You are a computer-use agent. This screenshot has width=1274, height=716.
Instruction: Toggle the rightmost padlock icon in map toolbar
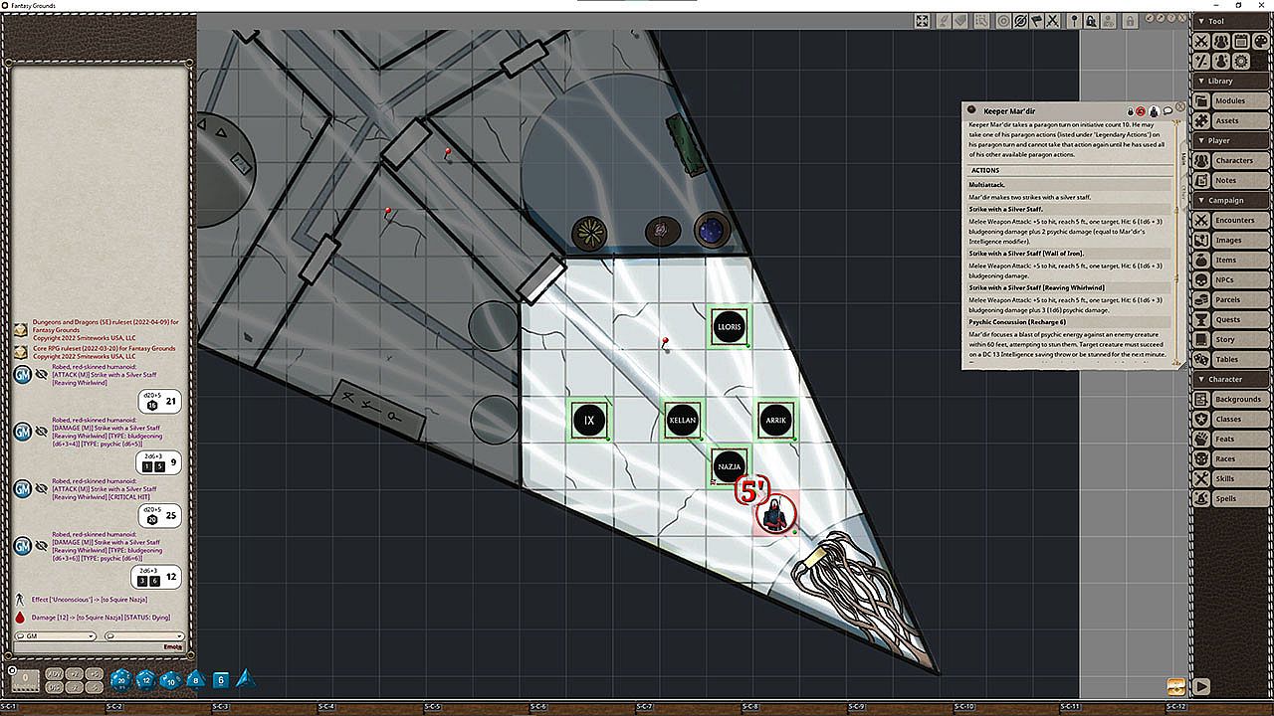(1130, 20)
